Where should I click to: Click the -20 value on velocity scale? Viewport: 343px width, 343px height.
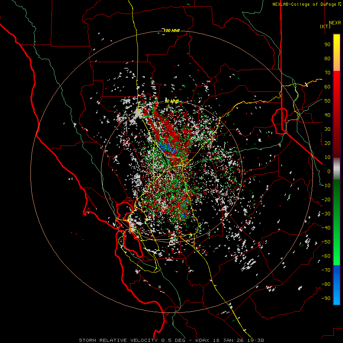coord(326,200)
